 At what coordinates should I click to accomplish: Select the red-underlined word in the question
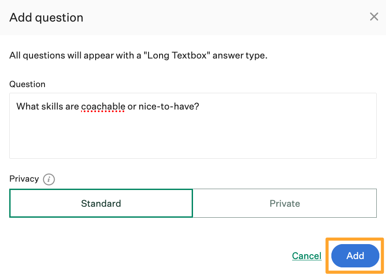[x=103, y=106]
